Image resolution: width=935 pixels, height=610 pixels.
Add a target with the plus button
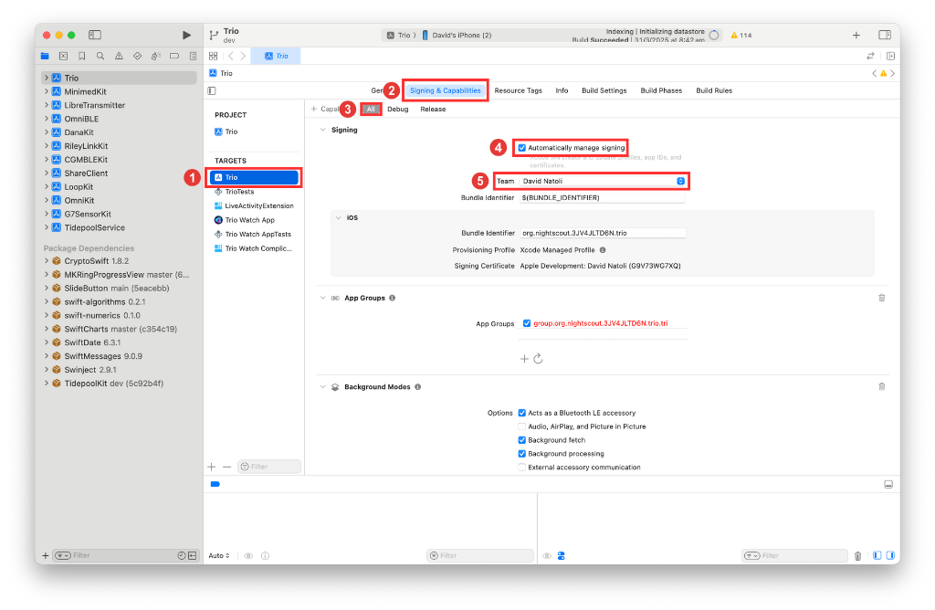(212, 467)
